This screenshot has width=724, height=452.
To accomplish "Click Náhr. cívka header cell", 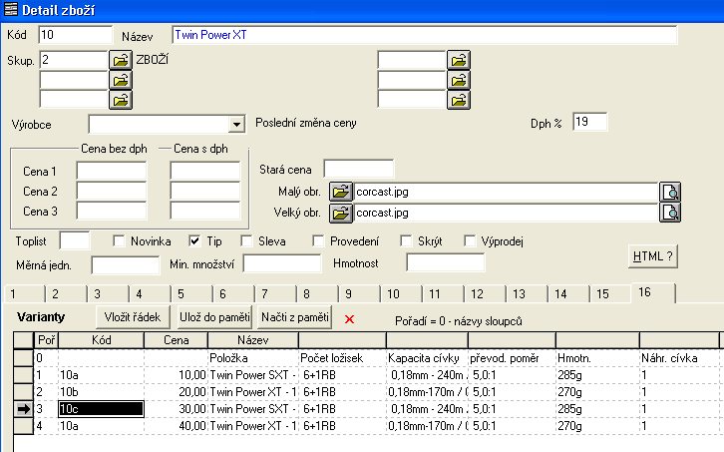I will point(679,358).
